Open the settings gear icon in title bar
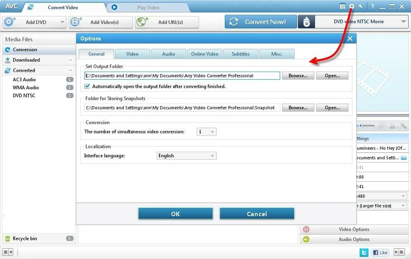This screenshot has width=411, height=259. point(352,6)
